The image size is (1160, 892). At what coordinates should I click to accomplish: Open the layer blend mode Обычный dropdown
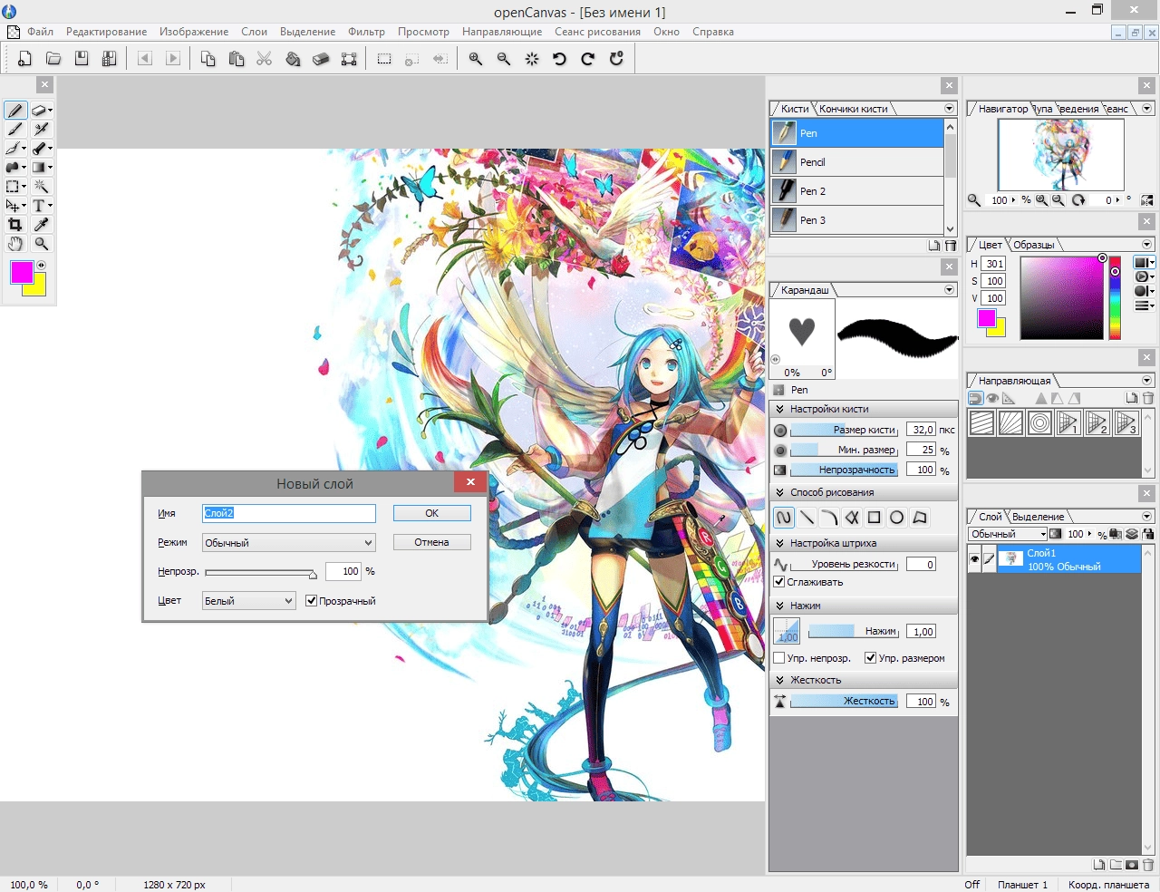[1008, 534]
